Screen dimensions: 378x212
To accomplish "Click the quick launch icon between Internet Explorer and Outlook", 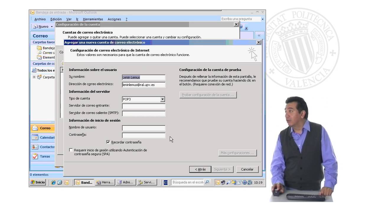I will coord(60,183).
